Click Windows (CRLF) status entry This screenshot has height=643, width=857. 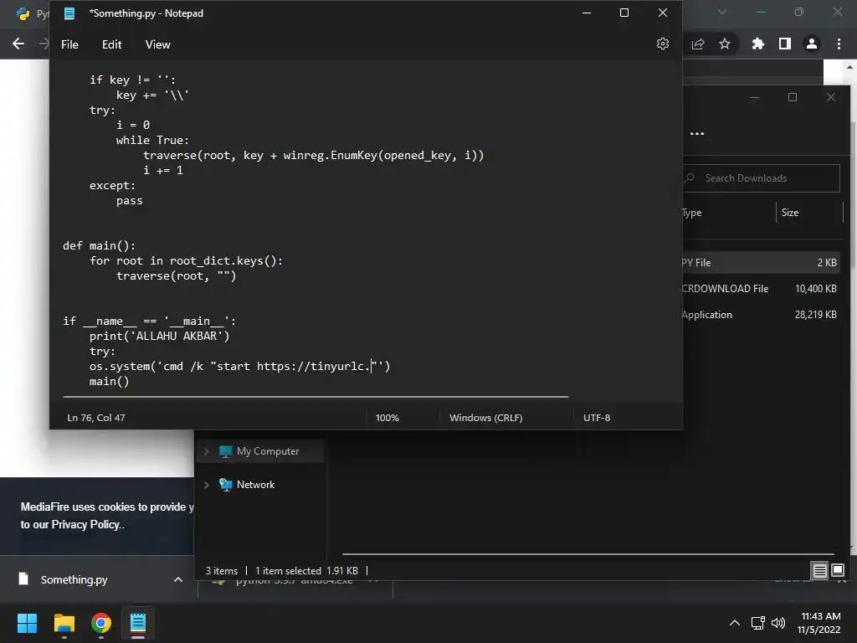point(486,418)
